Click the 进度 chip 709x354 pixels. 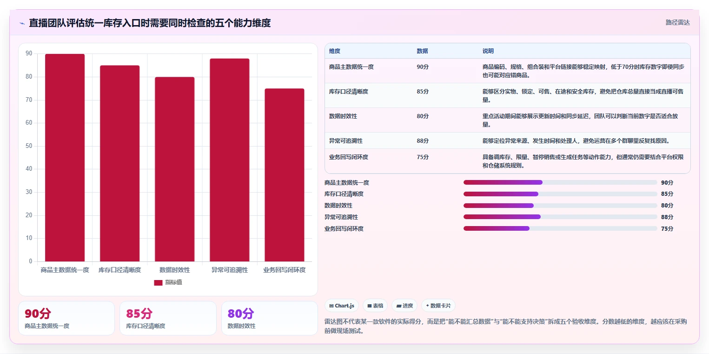point(404,306)
